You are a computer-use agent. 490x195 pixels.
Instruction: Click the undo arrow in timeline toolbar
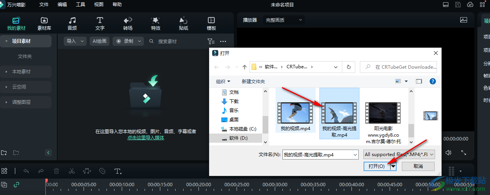point(26,171)
